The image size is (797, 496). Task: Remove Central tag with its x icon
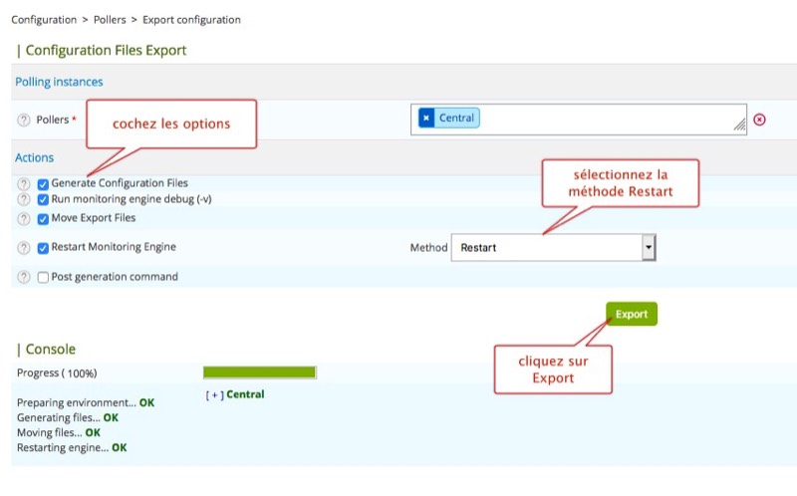tap(426, 119)
